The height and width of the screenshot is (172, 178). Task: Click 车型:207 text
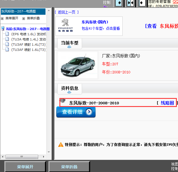click(110, 64)
